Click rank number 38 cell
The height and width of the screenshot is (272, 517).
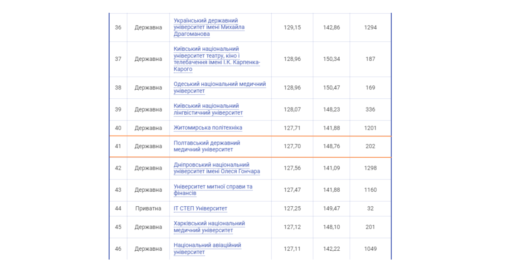[x=118, y=87]
